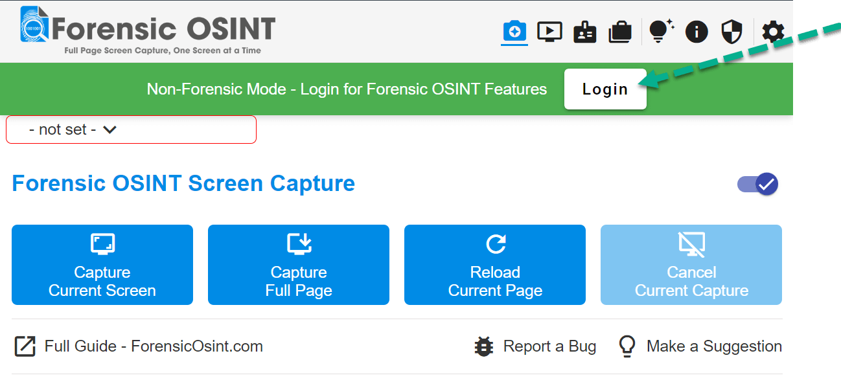Click the Login button
The width and height of the screenshot is (841, 382).
pos(605,89)
